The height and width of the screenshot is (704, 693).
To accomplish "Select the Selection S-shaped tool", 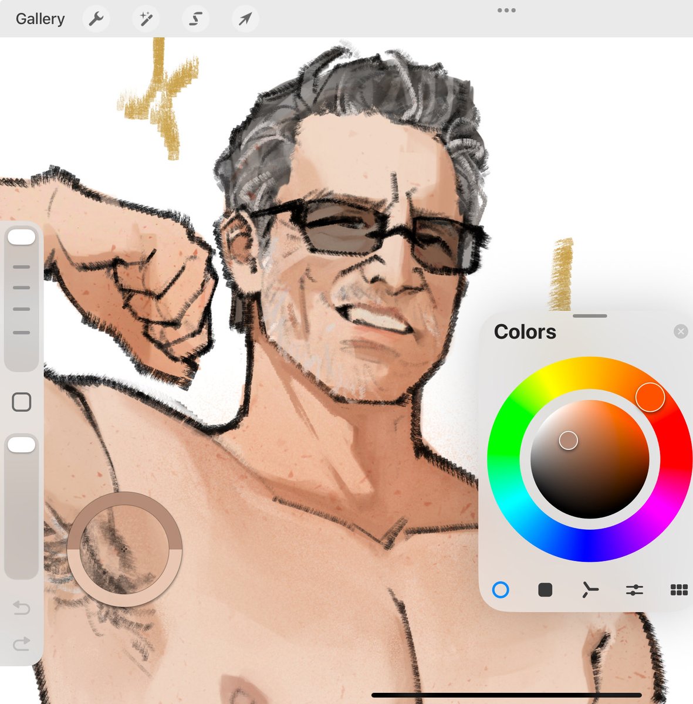I will pos(195,19).
